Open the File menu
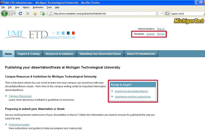Image resolution: width=205 pixels, height=133 pixels. [x=3, y=7]
